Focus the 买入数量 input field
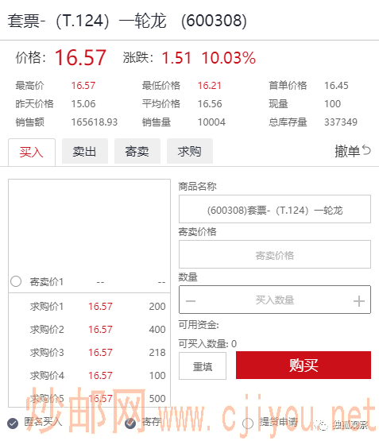The image size is (379, 441). 275,300
